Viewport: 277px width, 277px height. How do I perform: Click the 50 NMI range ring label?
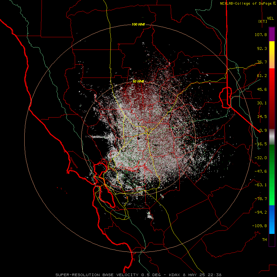138,82
